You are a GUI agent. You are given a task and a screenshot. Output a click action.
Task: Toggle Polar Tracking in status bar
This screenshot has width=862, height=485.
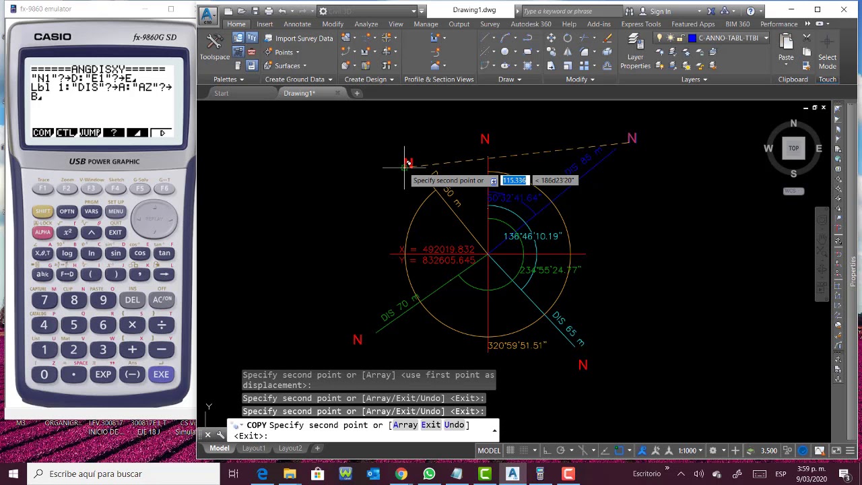click(x=561, y=451)
